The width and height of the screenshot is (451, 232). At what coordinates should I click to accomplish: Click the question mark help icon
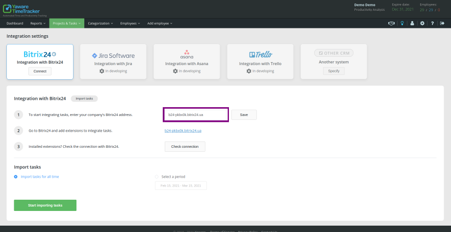pyautogui.click(x=432, y=23)
